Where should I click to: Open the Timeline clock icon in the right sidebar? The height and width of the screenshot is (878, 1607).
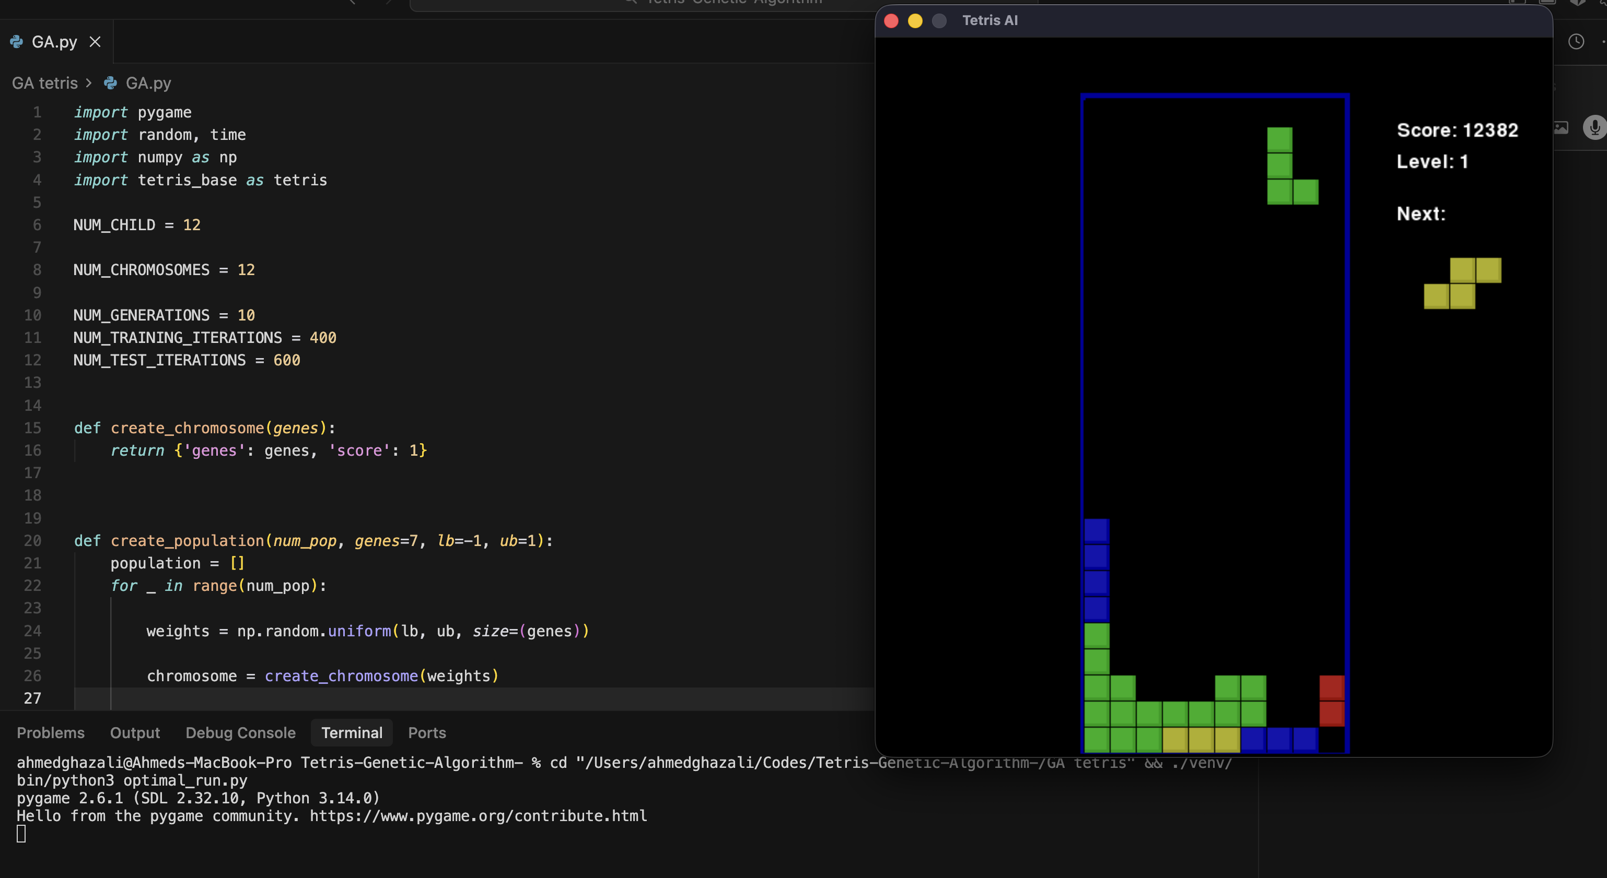[1576, 41]
